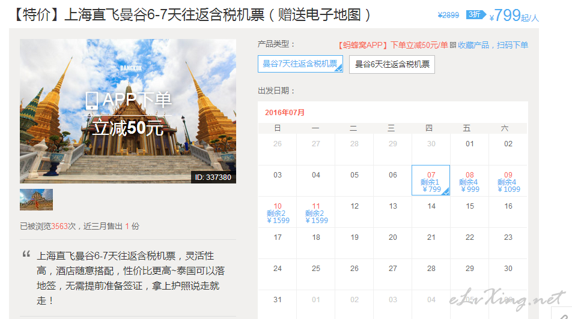Select the 曼谷7天往返含税机票 product type

point(300,64)
